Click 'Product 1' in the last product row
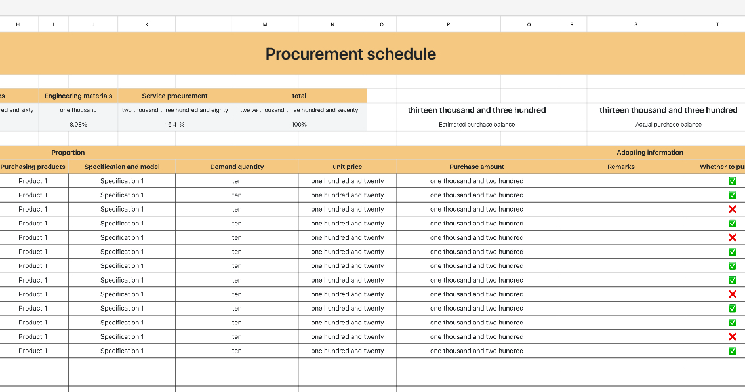The width and height of the screenshot is (745, 392). (x=33, y=351)
